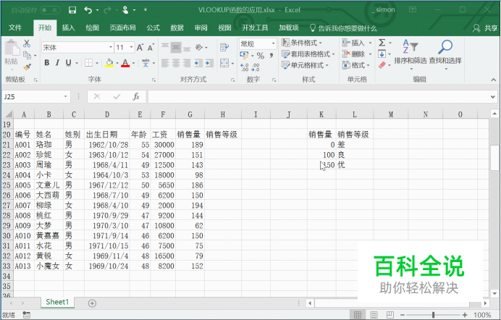Open number format dropdown 常规
The height and width of the screenshot is (320, 501).
(274, 43)
